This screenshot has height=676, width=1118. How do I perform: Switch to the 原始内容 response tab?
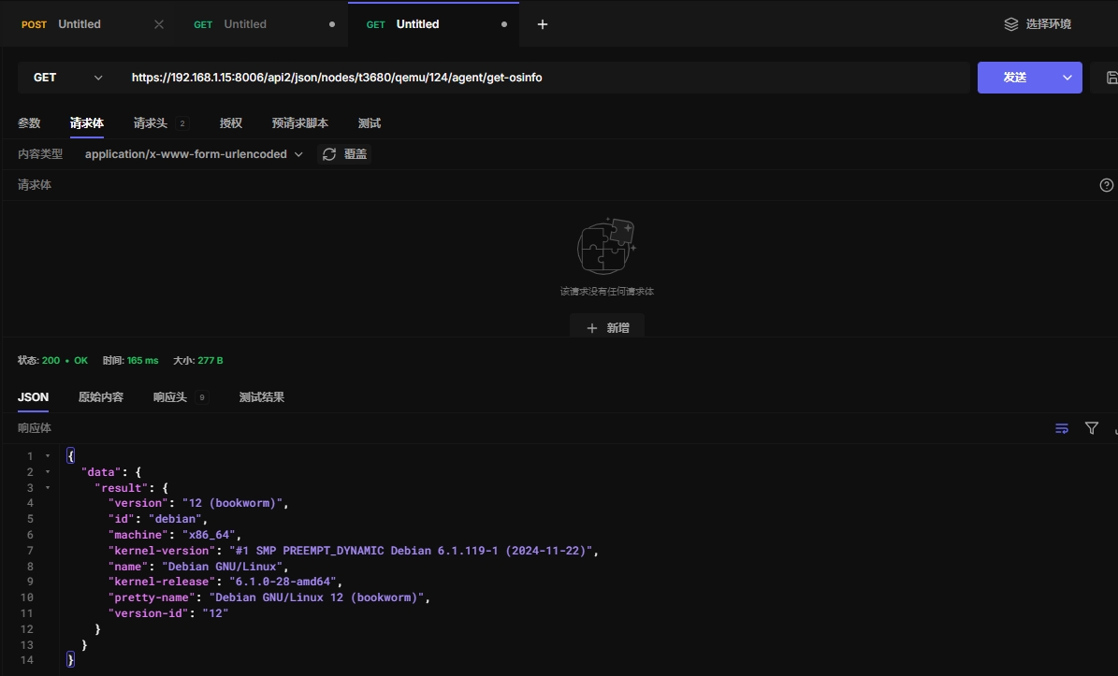coord(100,397)
